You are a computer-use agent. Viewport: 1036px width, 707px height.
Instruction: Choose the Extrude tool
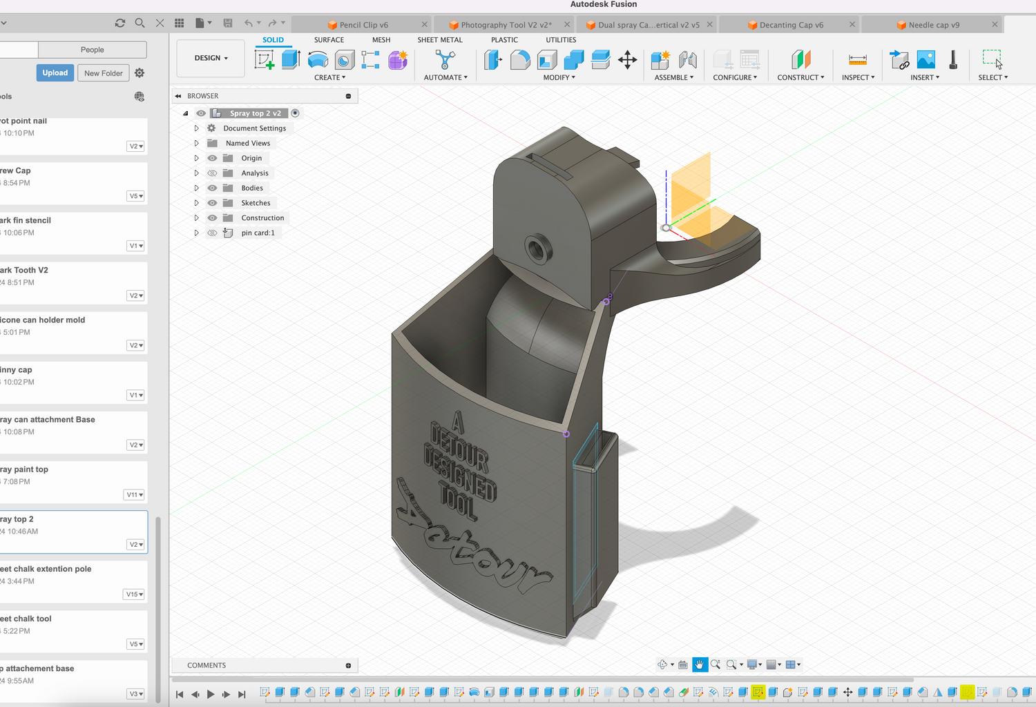[x=291, y=60]
